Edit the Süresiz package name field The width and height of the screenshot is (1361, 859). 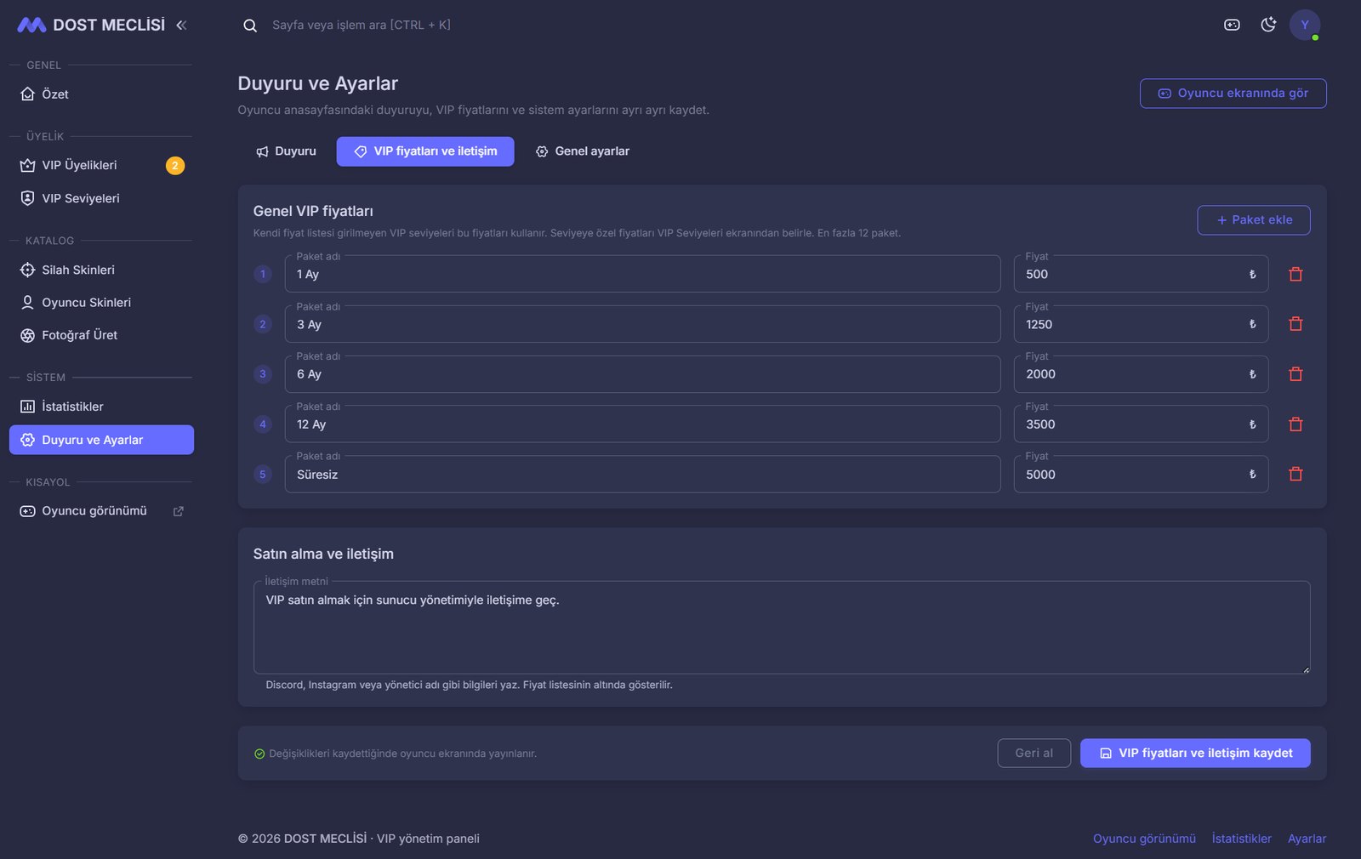pyautogui.click(x=642, y=475)
